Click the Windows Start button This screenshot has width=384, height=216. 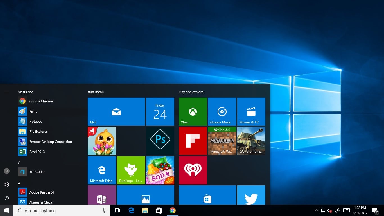point(7,210)
